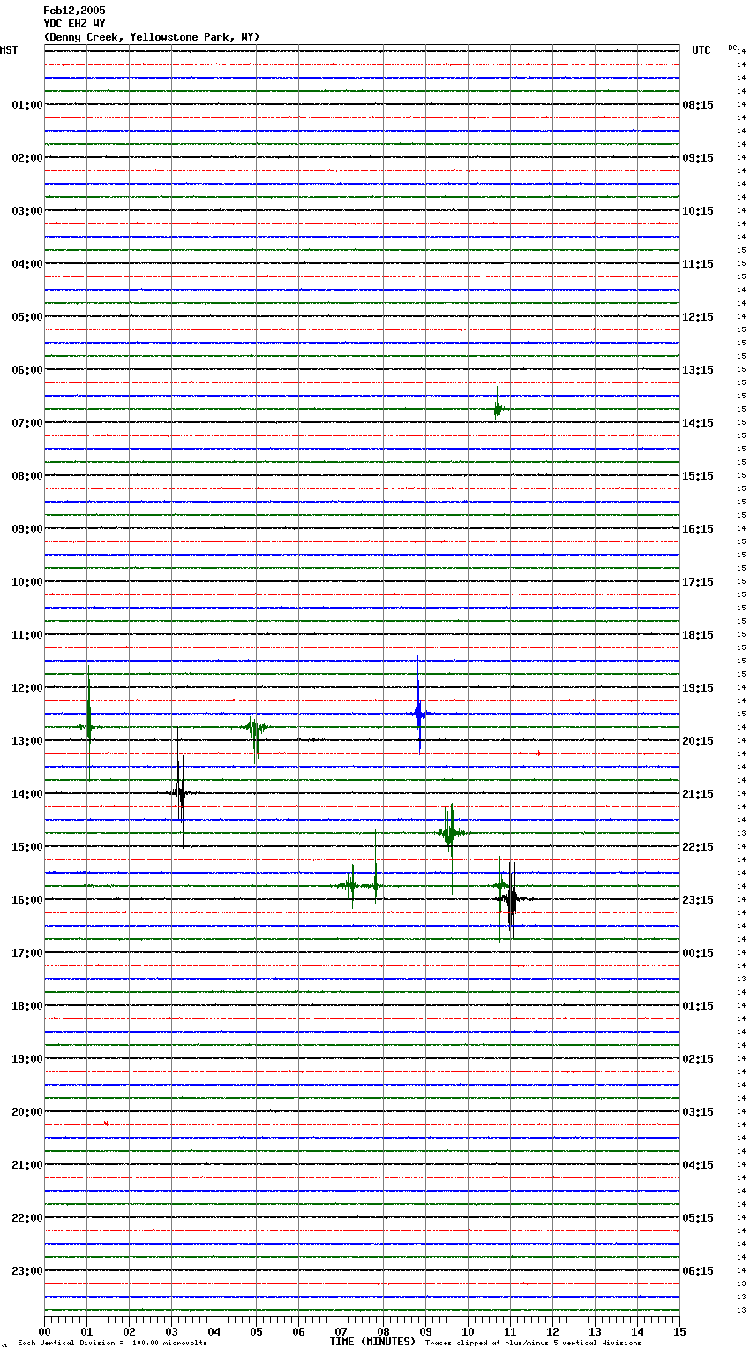Select the 22:00 MST time label

(x=26, y=1218)
